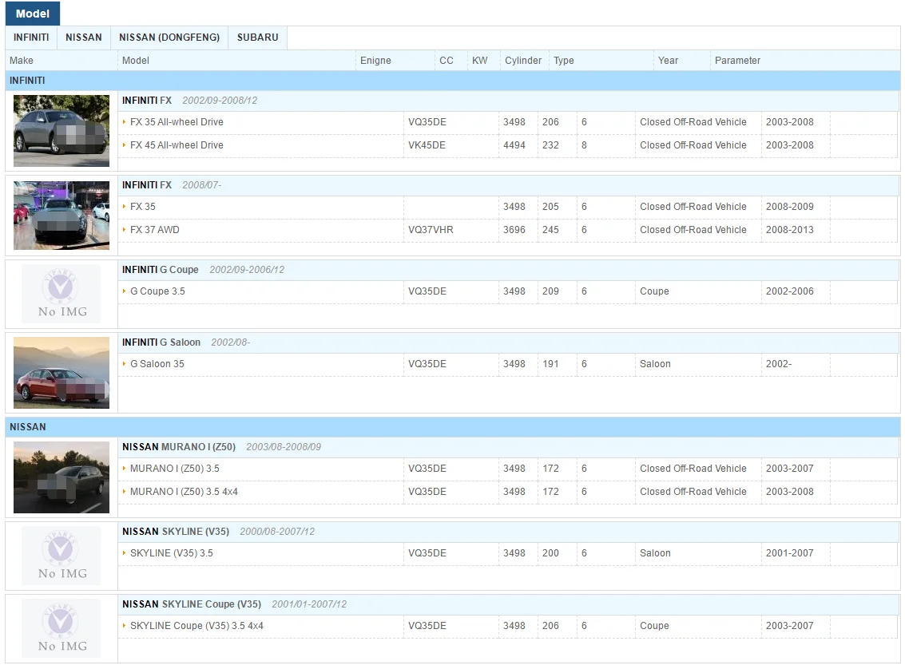The height and width of the screenshot is (665, 905).
Task: Click the Year column header
Action: [668, 61]
